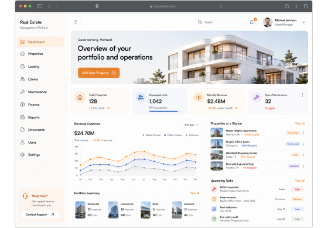Click the Open Maintenance wrench icon
Viewport: 328px width, 228px height.
pos(257,97)
